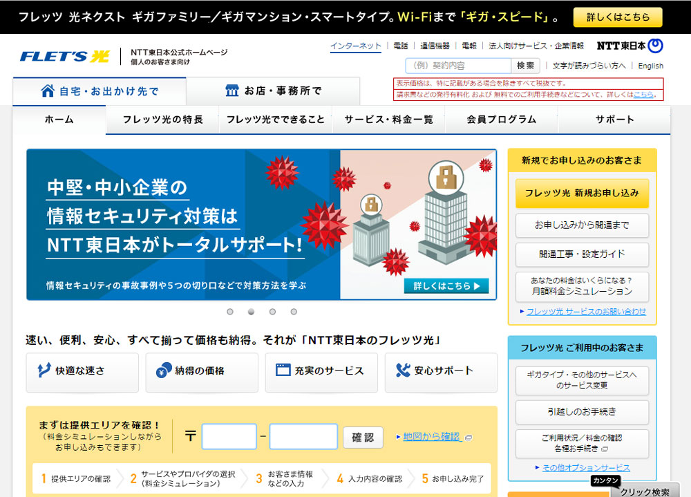Select the third carousel dot
Screen dimensions: 691x497
pyautogui.click(x=272, y=312)
